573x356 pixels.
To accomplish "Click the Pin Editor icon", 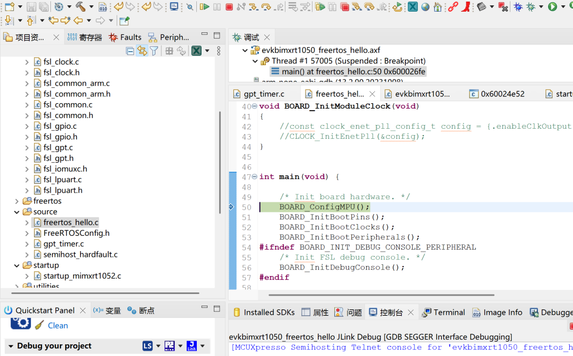I will click(124, 21).
